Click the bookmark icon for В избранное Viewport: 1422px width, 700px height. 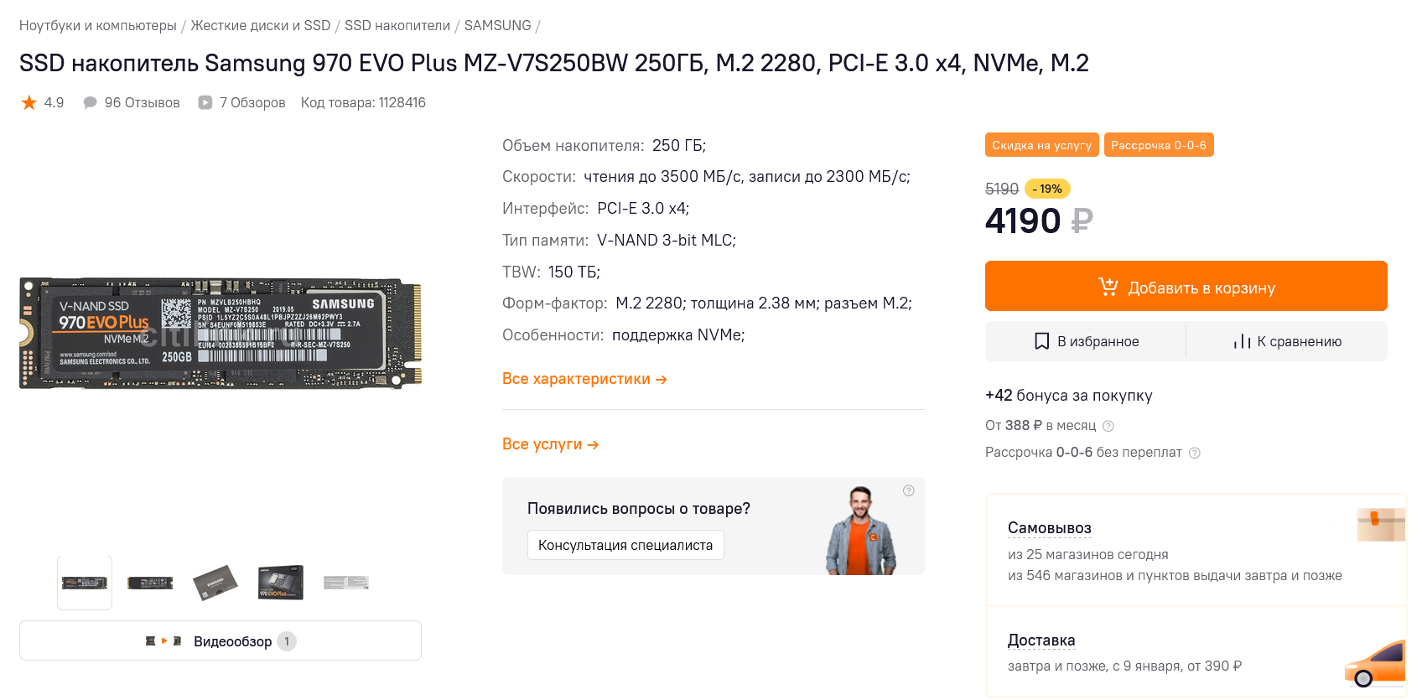1041,341
